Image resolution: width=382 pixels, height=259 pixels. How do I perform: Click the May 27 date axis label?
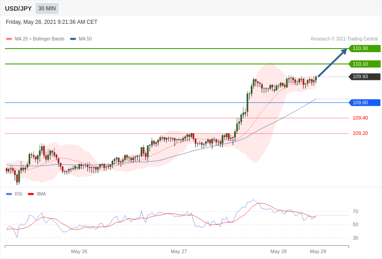[x=179, y=251]
